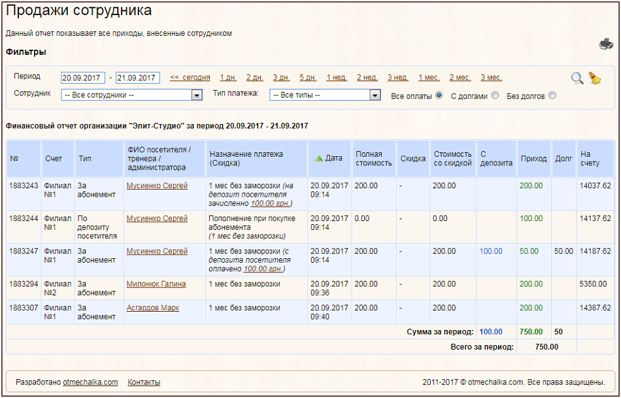
Task: Click the end date field 21.09.2017
Action: pyautogui.click(x=137, y=78)
